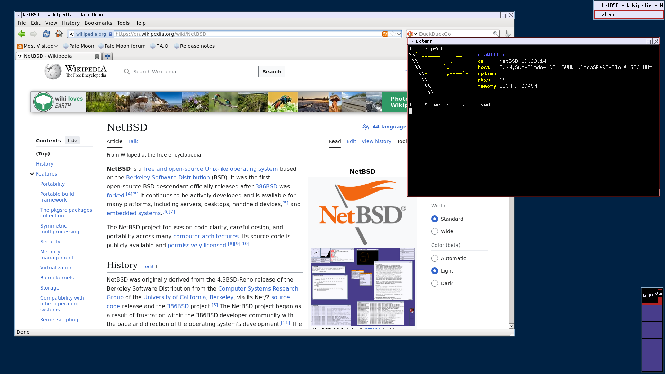
Task: Select the xterm entry in window list
Action: [629, 15]
